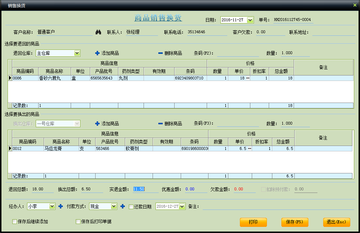Viewport: 360px width, 233px height.
Task: Click the 实退金额 input field
Action: point(146,189)
